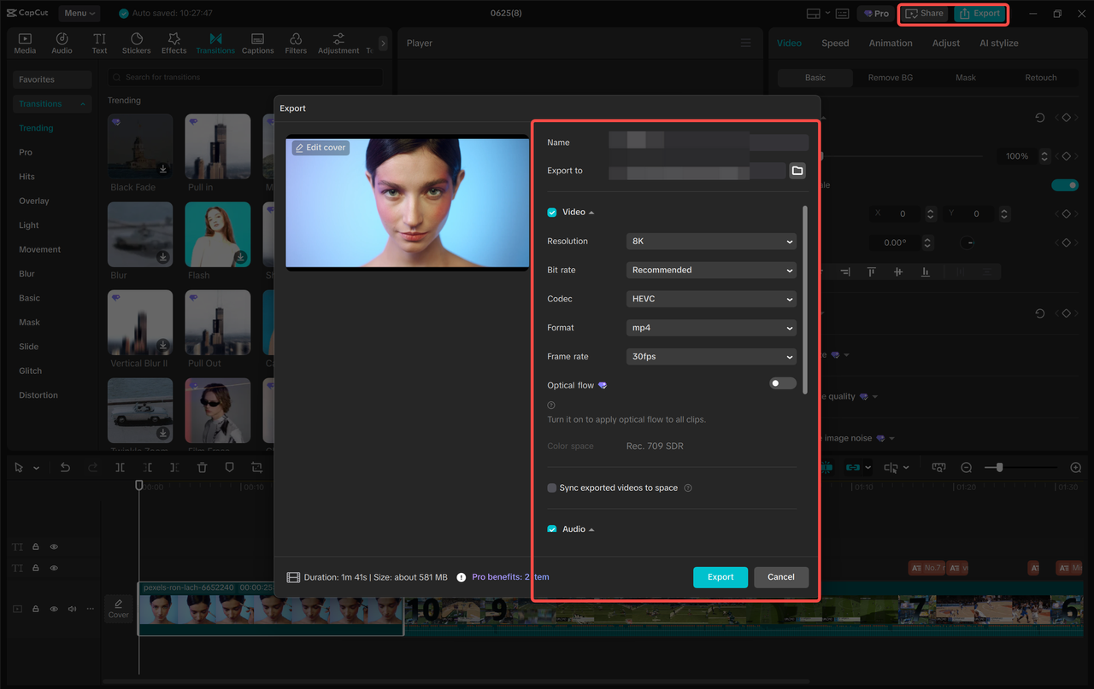The width and height of the screenshot is (1094, 689).
Task: Open the folder browser next to Export to
Action: pos(797,170)
